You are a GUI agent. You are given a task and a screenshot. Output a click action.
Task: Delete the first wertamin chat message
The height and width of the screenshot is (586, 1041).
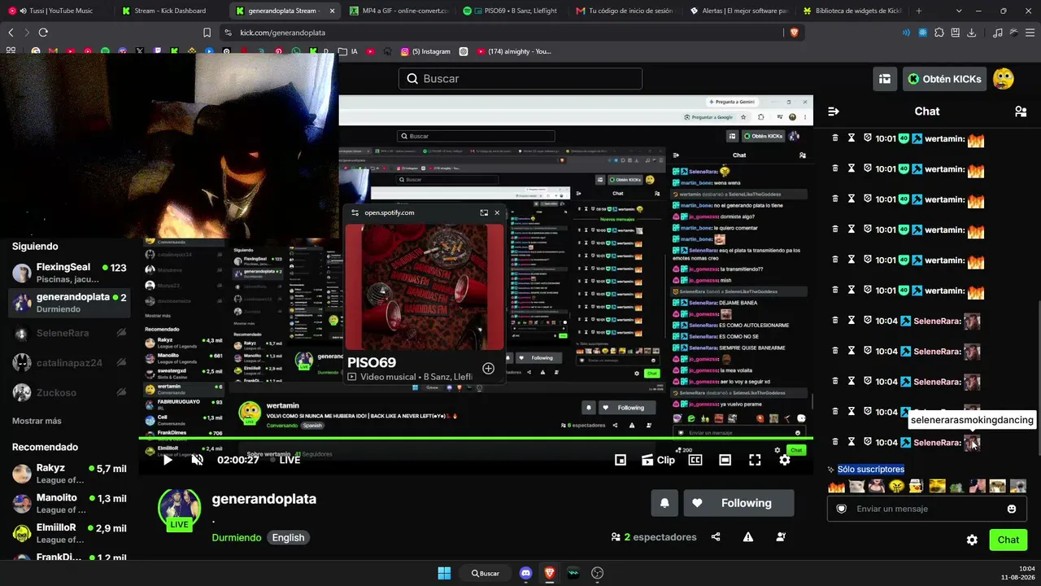(834, 138)
